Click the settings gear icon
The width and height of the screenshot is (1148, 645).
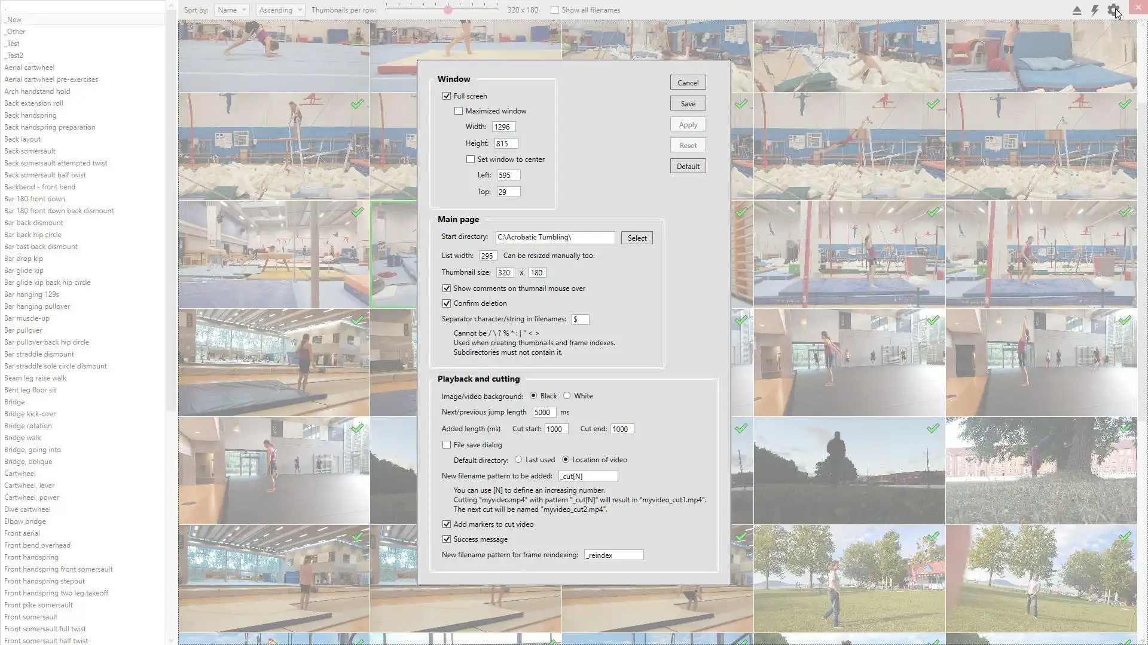(1113, 10)
